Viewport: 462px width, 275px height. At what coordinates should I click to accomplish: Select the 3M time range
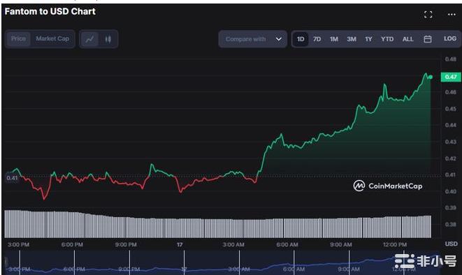pos(351,39)
